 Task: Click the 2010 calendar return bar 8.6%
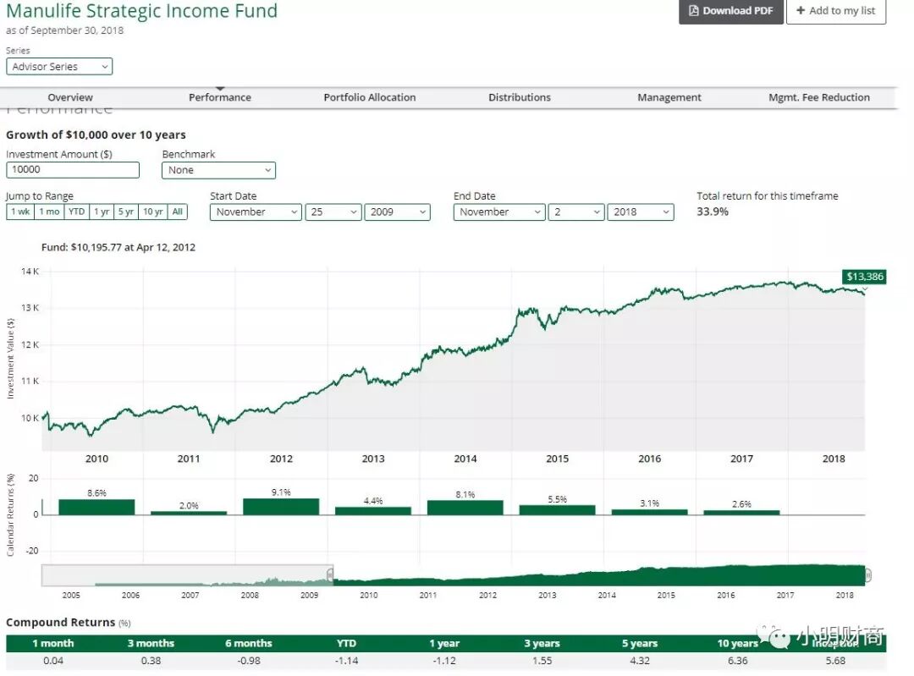pyautogui.click(x=96, y=507)
